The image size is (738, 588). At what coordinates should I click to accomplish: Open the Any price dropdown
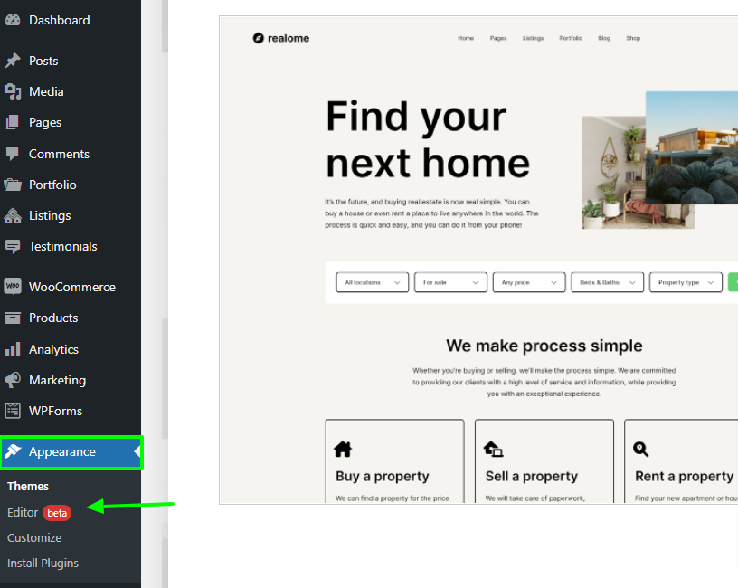[x=529, y=282]
